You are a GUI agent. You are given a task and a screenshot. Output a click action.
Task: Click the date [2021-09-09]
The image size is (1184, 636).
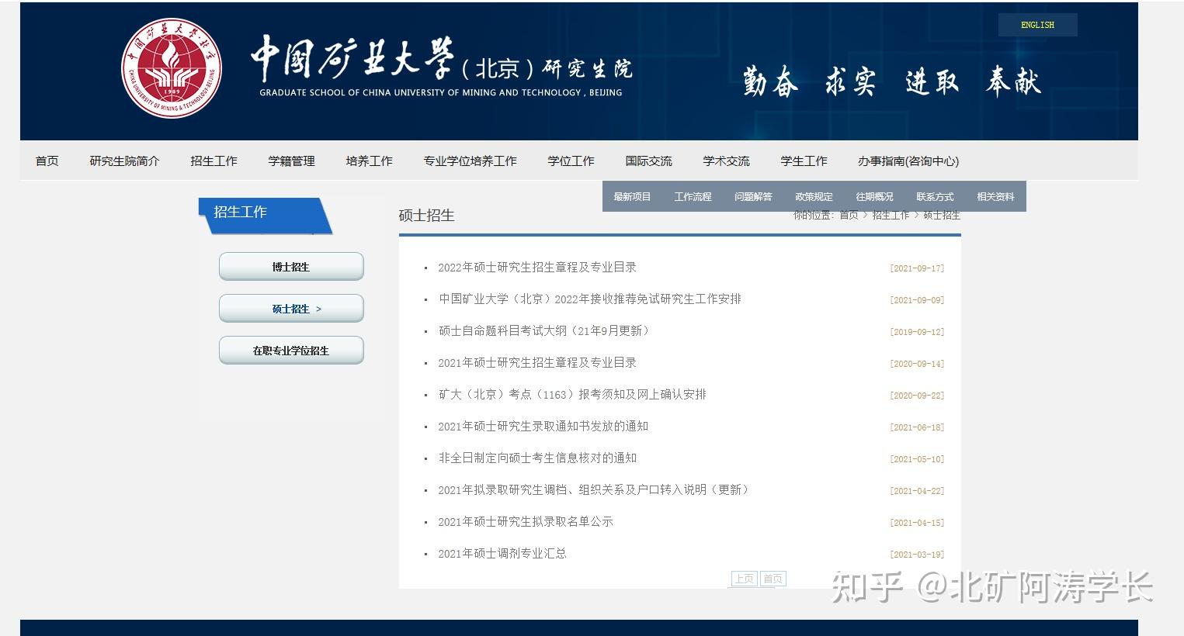point(917,300)
